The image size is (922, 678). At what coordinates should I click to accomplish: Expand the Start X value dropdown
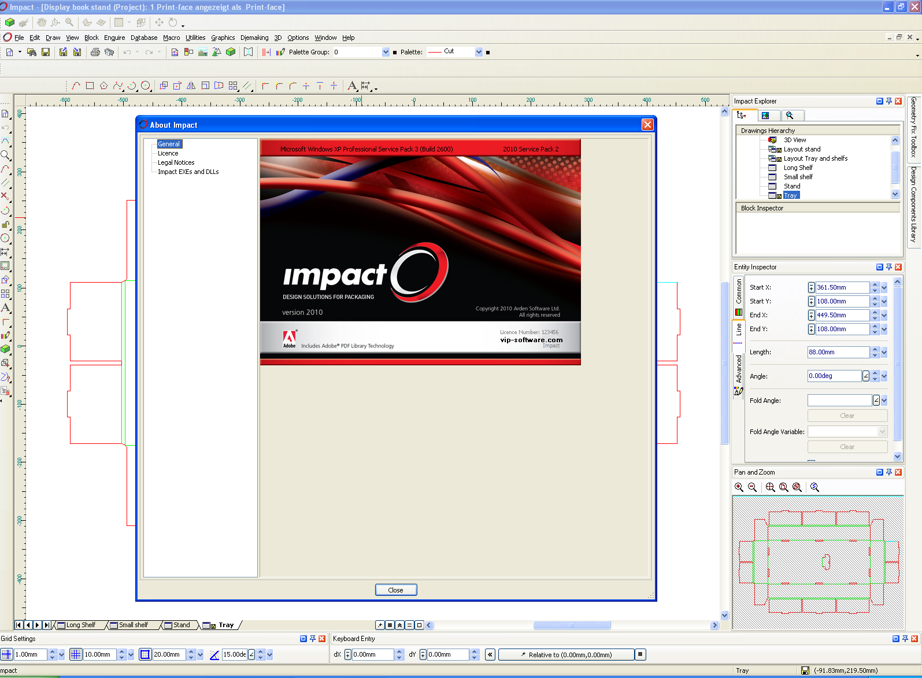pyautogui.click(x=884, y=287)
